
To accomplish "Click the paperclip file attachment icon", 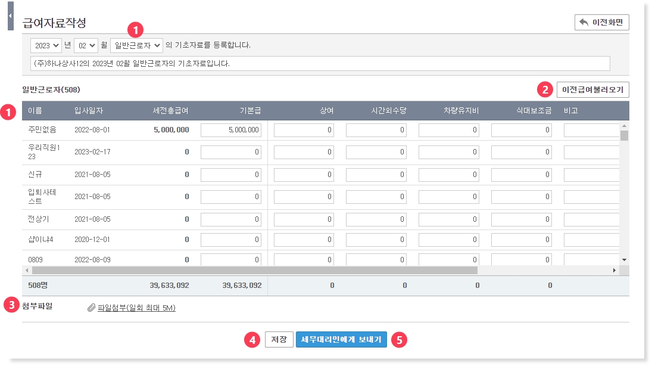I will point(91,308).
